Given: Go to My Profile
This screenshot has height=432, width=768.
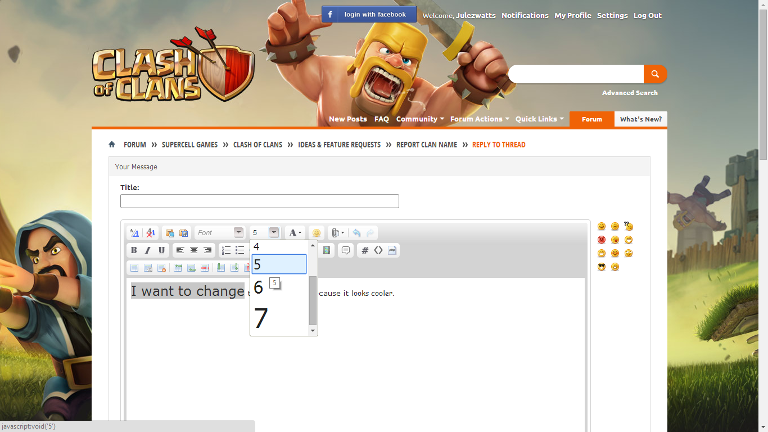Looking at the screenshot, I should pyautogui.click(x=573, y=15).
